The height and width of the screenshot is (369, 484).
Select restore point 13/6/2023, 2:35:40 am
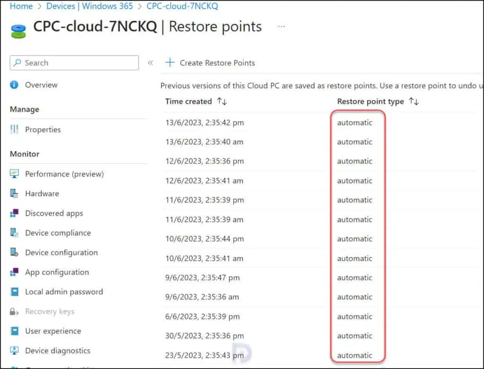pos(204,142)
